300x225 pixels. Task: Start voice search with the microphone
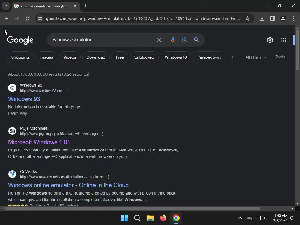click(173, 40)
